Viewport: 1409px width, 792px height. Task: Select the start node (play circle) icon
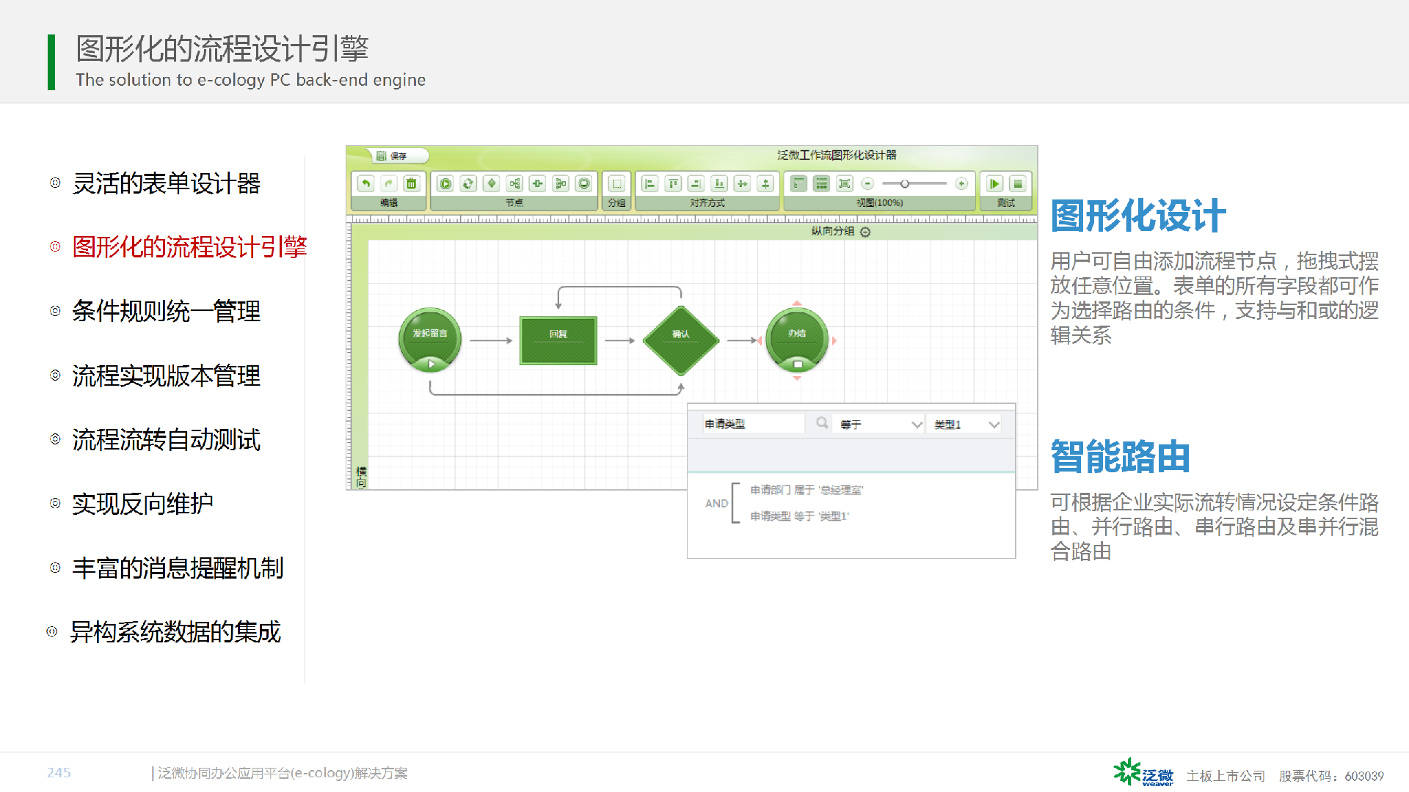tap(445, 183)
